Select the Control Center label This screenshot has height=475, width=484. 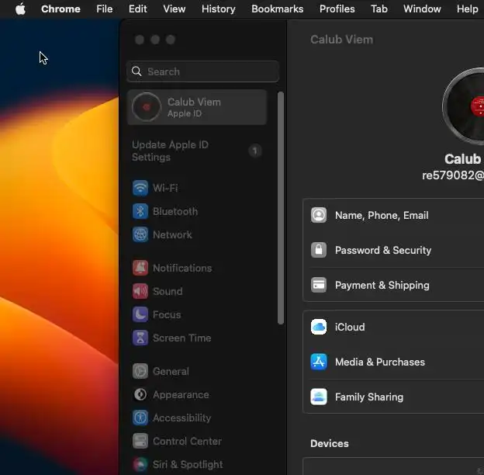click(x=188, y=441)
